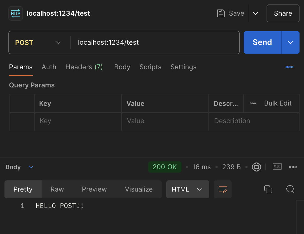Select the Raw response view tab
The width and height of the screenshot is (304, 234).
pos(57,189)
